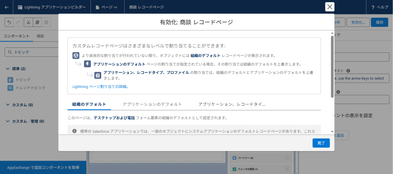
Task: Click the paste clipboard icon
Action: (x=46, y=22)
